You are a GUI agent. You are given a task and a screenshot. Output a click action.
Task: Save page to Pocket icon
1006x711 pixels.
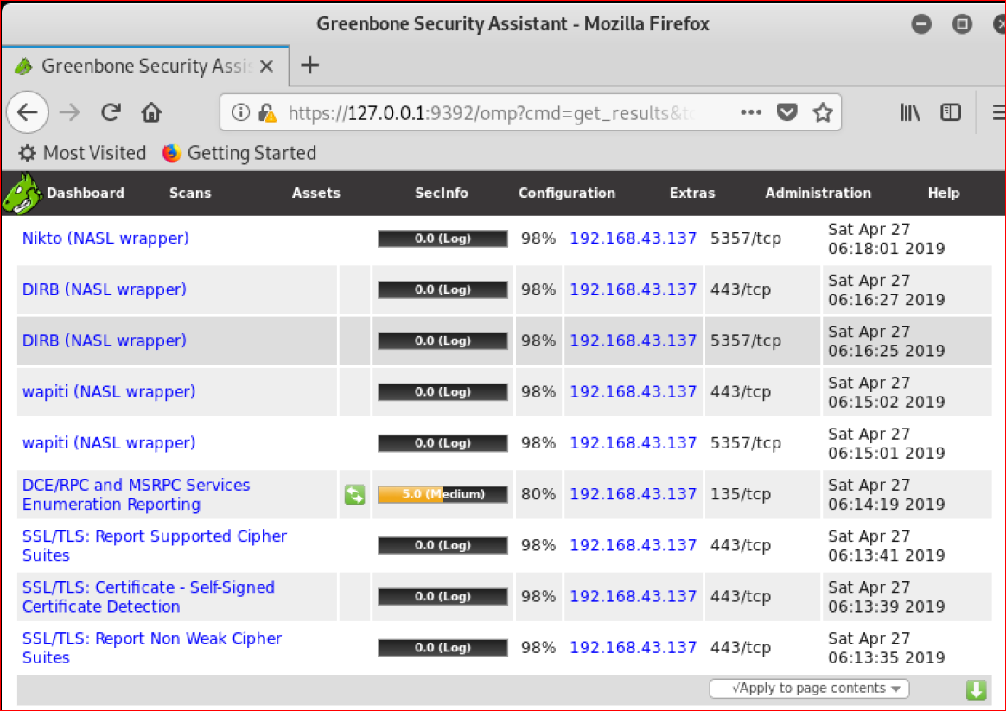coord(786,113)
